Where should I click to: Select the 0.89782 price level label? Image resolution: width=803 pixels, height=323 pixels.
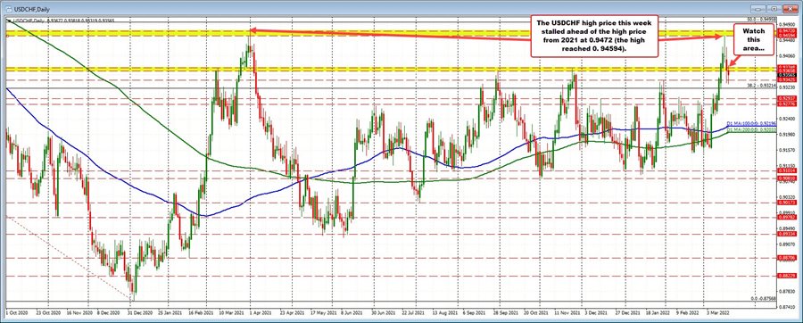tap(786, 217)
